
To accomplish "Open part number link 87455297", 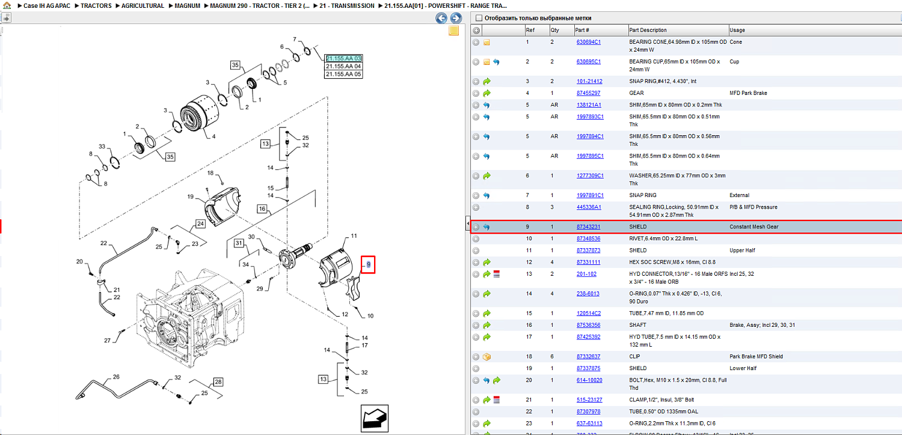I will coord(588,93).
